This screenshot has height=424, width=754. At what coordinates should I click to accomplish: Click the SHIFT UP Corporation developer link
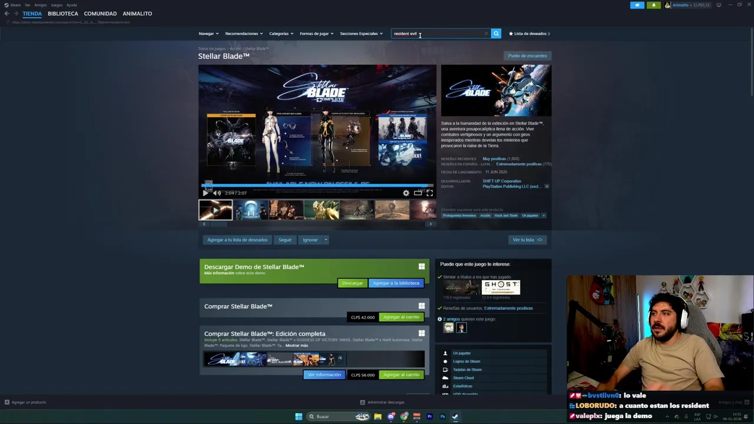pyautogui.click(x=502, y=181)
